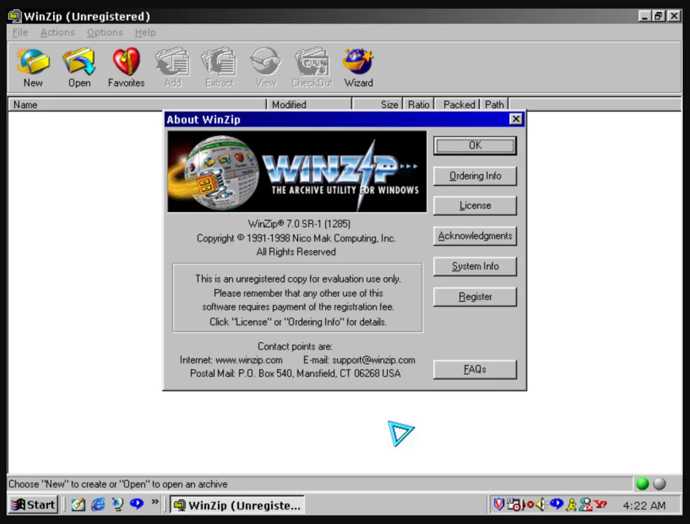This screenshot has height=524, width=690.
Task: Click the gray status light indicator
Action: (659, 484)
